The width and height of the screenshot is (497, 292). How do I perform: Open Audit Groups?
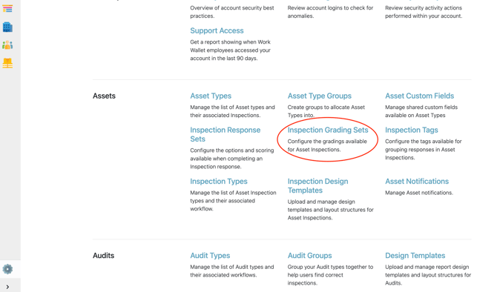coord(309,256)
